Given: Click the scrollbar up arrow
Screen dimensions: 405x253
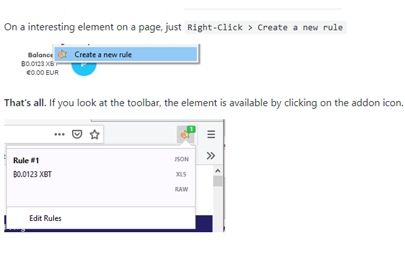Looking at the screenshot, I should [x=218, y=171].
